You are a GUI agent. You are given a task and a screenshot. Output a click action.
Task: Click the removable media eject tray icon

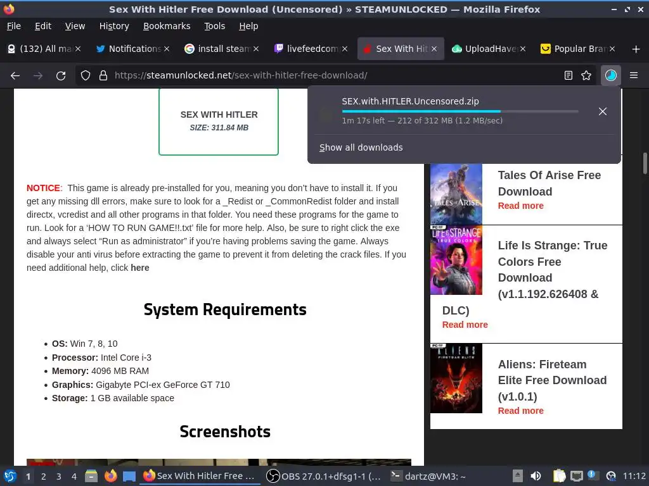click(x=517, y=477)
